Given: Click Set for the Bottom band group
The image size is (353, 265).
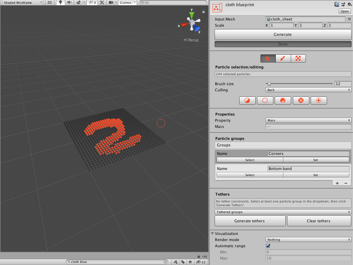Looking at the screenshot, I should coord(316,175).
